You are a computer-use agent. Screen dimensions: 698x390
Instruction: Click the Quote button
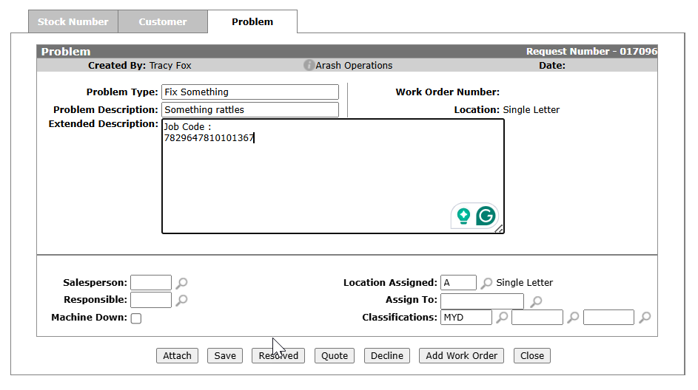point(335,356)
